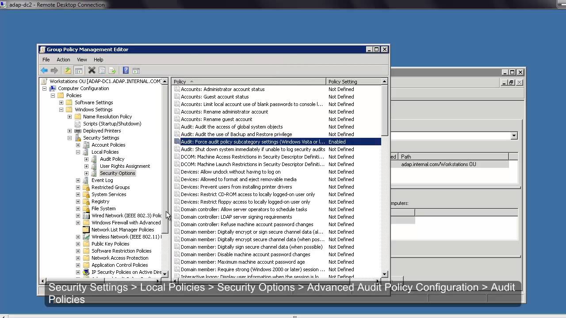Collapse the Local Policies node
Screen dimensions: 566x318
pyautogui.click(x=78, y=152)
